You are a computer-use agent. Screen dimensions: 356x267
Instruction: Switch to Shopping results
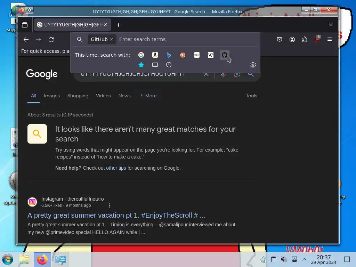pos(78,96)
